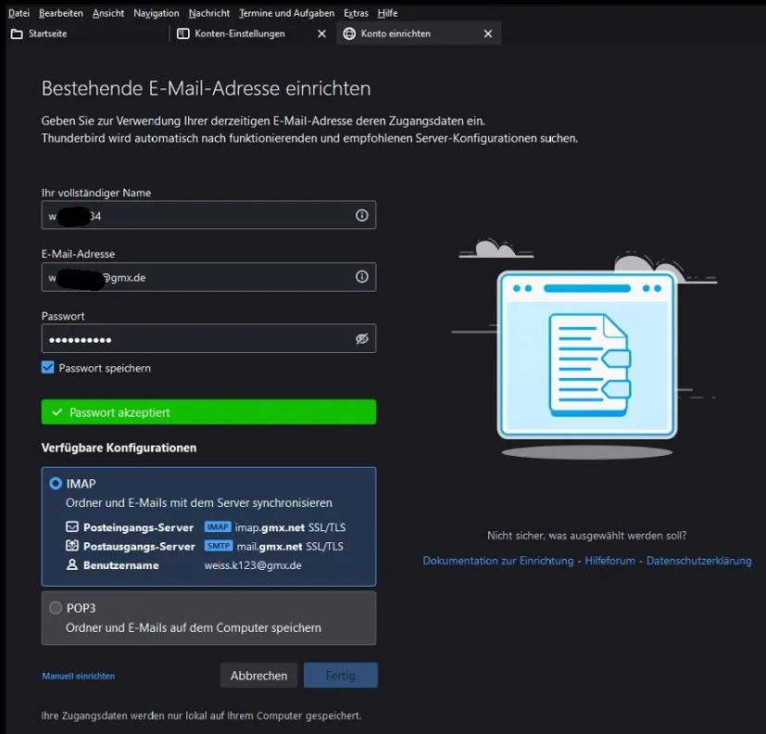Click the Abbrechen button

(258, 676)
